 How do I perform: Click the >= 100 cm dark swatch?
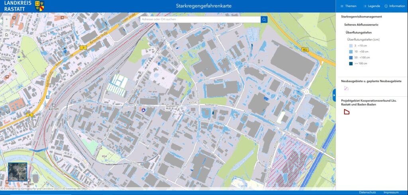tap(350, 64)
